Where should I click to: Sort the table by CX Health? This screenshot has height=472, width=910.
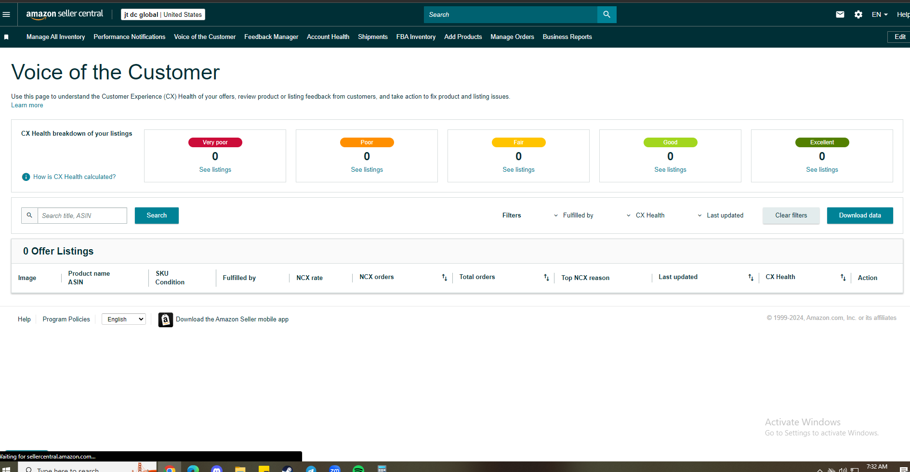coord(843,278)
